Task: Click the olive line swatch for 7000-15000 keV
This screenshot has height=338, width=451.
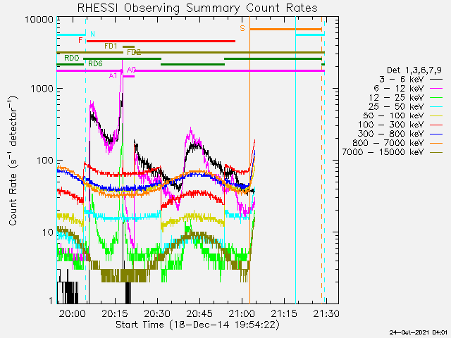Action: [x=436, y=152]
